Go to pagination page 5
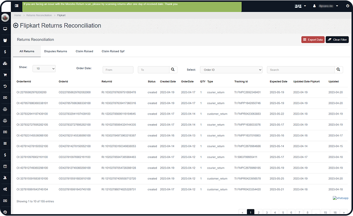 click(x=283, y=212)
